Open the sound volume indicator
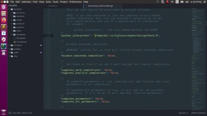 [x=187, y=2]
